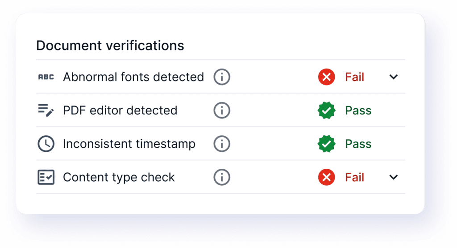Click the content type checklist icon
457x248 pixels.
46,177
